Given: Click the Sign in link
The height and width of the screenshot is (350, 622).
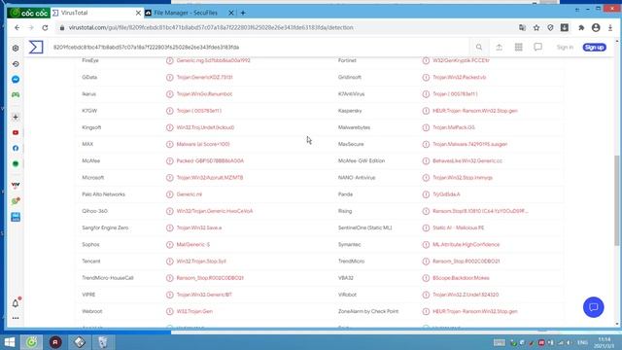Looking at the screenshot, I should click(x=565, y=48).
